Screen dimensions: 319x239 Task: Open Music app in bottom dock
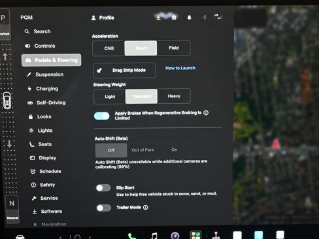[154, 236]
